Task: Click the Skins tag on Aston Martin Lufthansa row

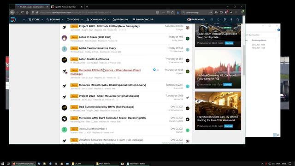Action: 74,59
